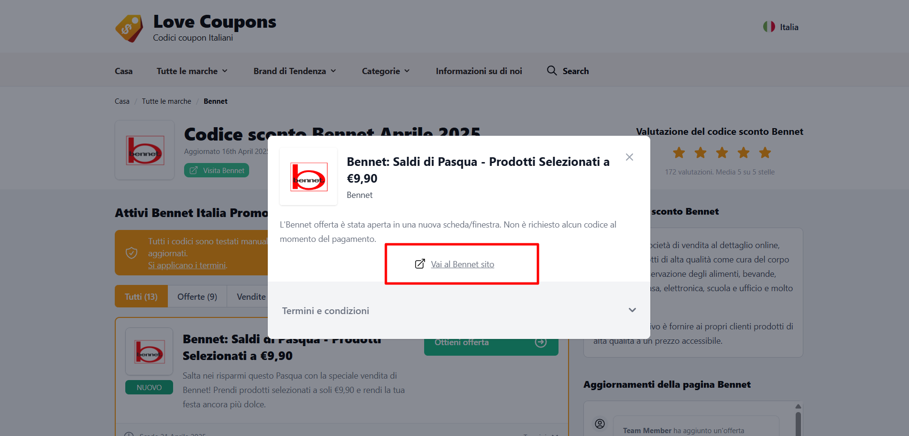Select the Offerte (9) tab
The height and width of the screenshot is (436, 909).
point(197,296)
